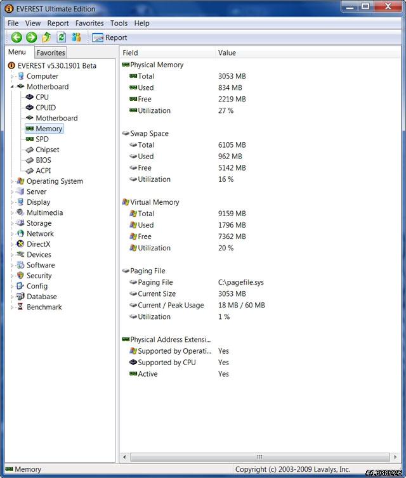Click the Virtual Memory group header
Image resolution: width=406 pixels, height=478 pixels.
[x=151, y=202]
